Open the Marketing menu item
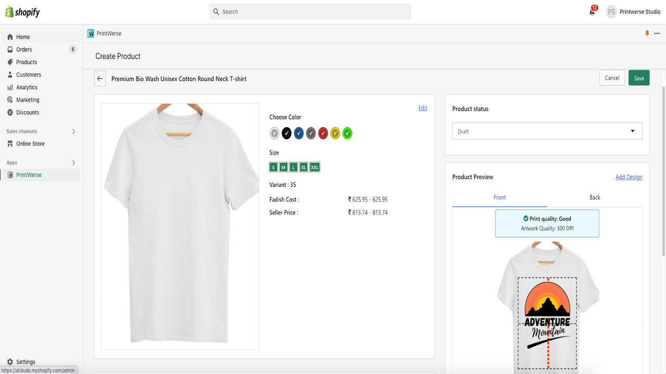666x374 pixels. pos(10,100)
